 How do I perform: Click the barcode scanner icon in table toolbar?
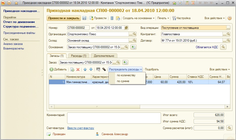(x=98, y=69)
